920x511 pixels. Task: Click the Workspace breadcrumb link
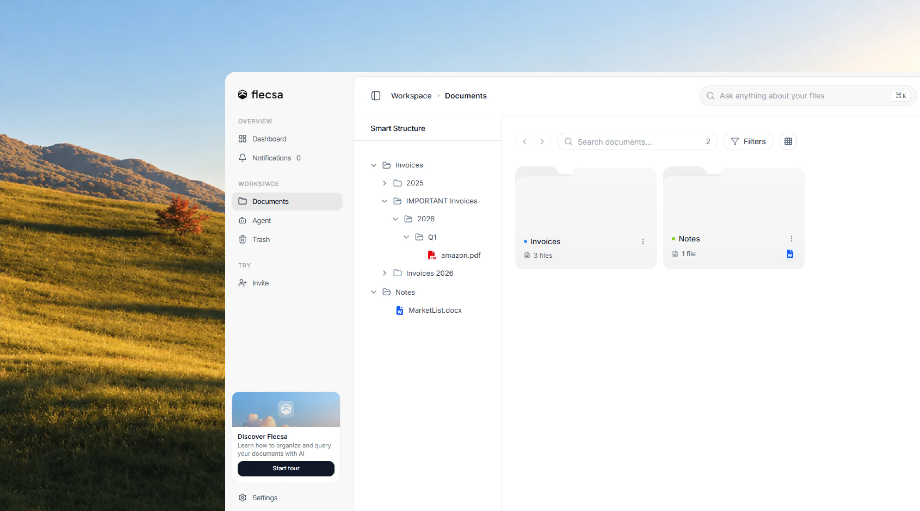click(411, 96)
